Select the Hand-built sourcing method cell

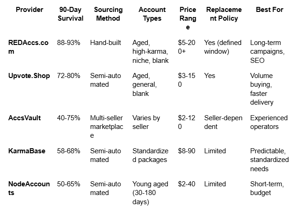(x=105, y=43)
